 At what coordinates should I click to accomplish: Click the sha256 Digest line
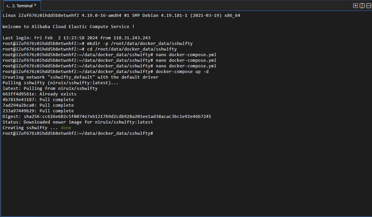point(107,117)
